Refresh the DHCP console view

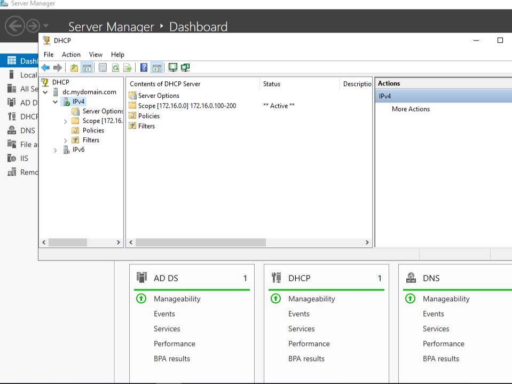tap(116, 68)
